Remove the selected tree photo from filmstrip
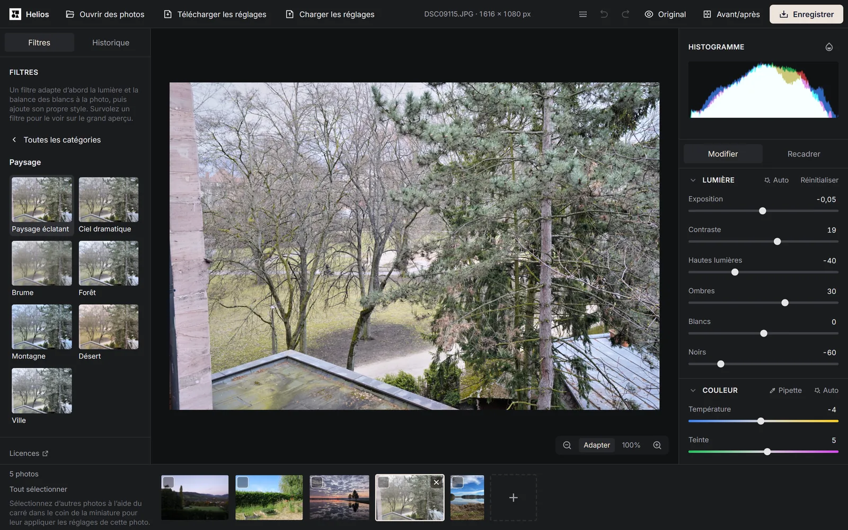This screenshot has height=530, width=848. point(436,482)
